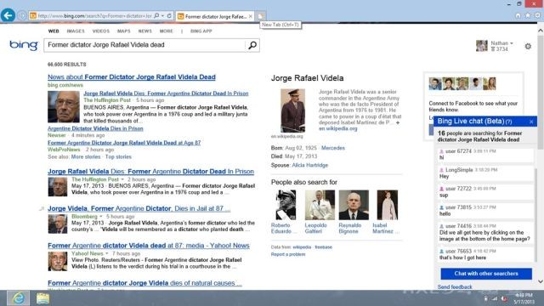Select the Reynaldo Bignone portrait thumbnail

[x=354, y=205]
